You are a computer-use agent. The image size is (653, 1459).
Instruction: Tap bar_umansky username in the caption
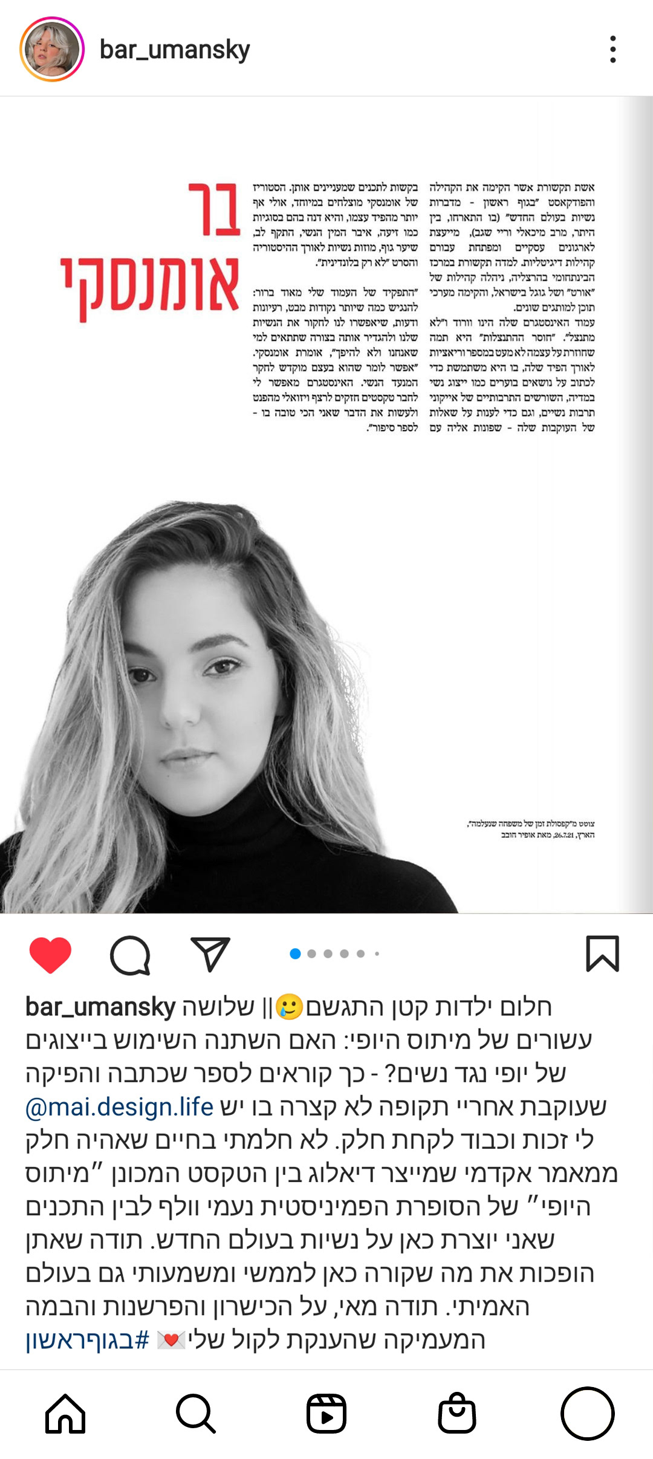[100, 1007]
